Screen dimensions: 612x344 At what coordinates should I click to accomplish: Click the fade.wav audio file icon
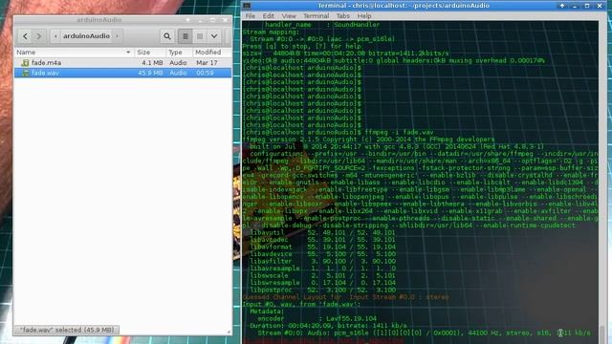[26, 73]
